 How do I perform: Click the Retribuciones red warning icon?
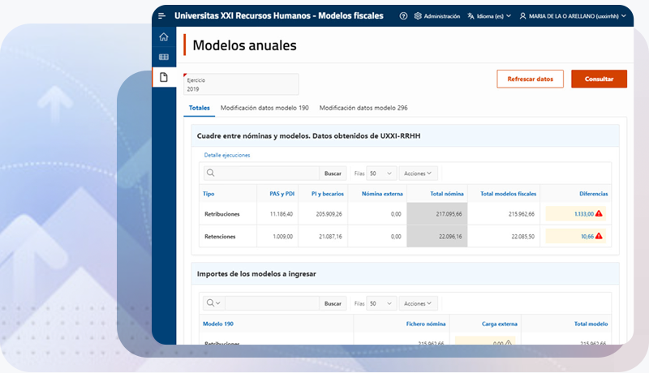(599, 214)
